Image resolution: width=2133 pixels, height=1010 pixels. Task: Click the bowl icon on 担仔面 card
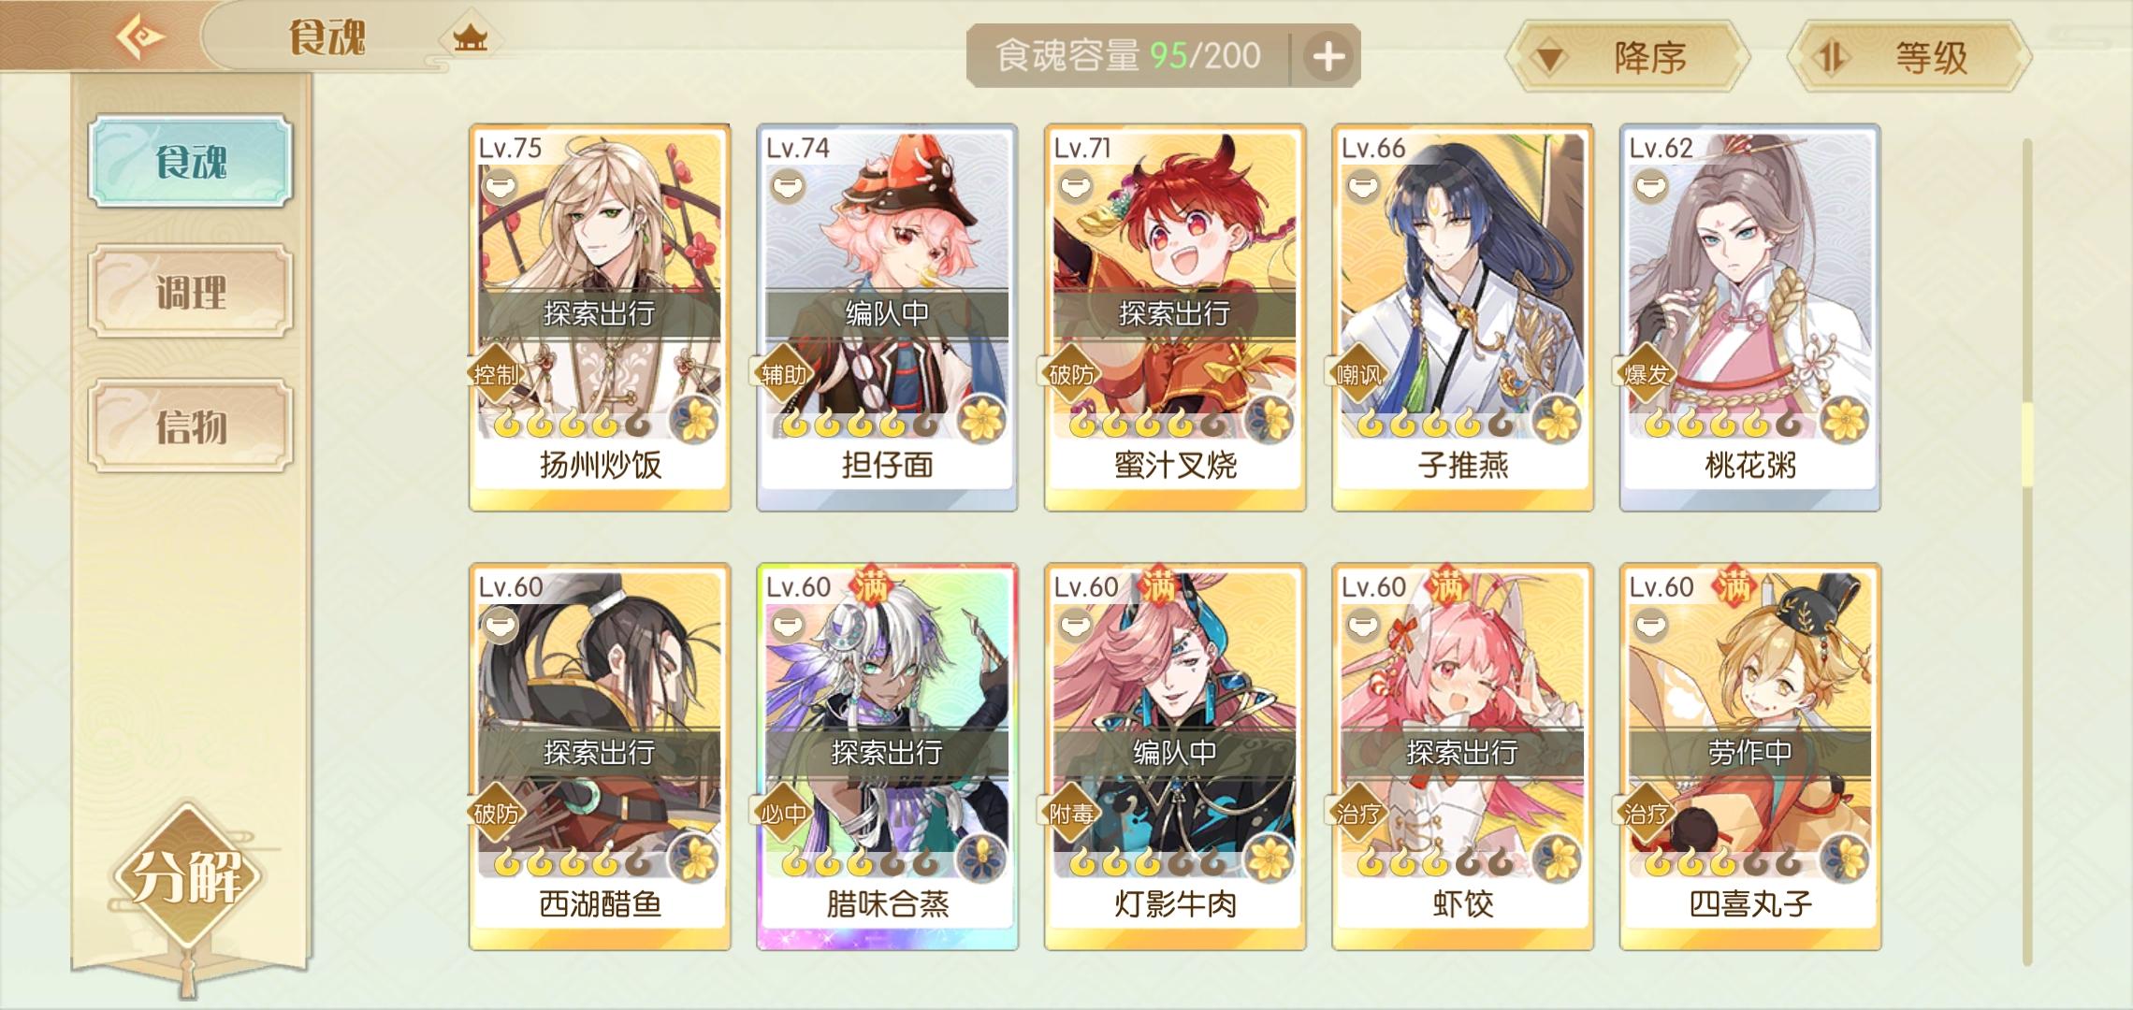pyautogui.click(x=788, y=185)
